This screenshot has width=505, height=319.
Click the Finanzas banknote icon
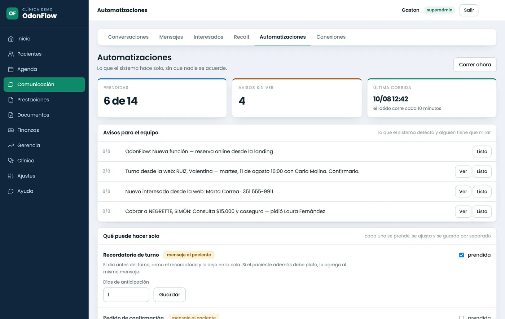pyautogui.click(x=11, y=130)
